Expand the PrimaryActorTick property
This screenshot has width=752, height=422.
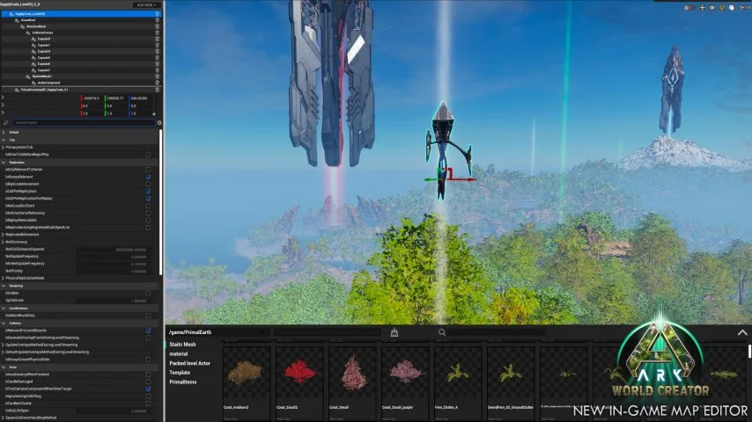click(x=3, y=148)
